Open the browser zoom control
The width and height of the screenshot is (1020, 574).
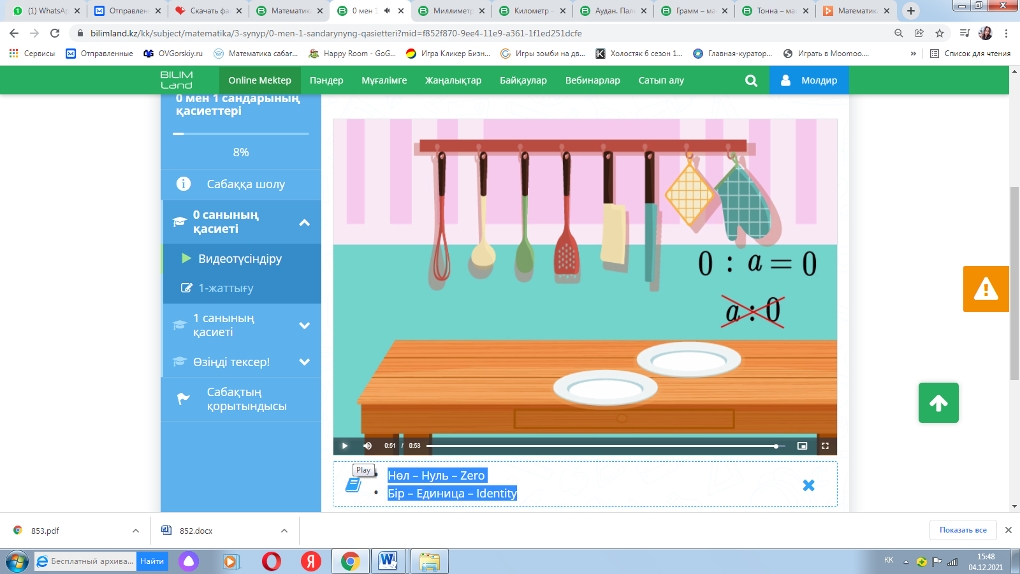898,33
